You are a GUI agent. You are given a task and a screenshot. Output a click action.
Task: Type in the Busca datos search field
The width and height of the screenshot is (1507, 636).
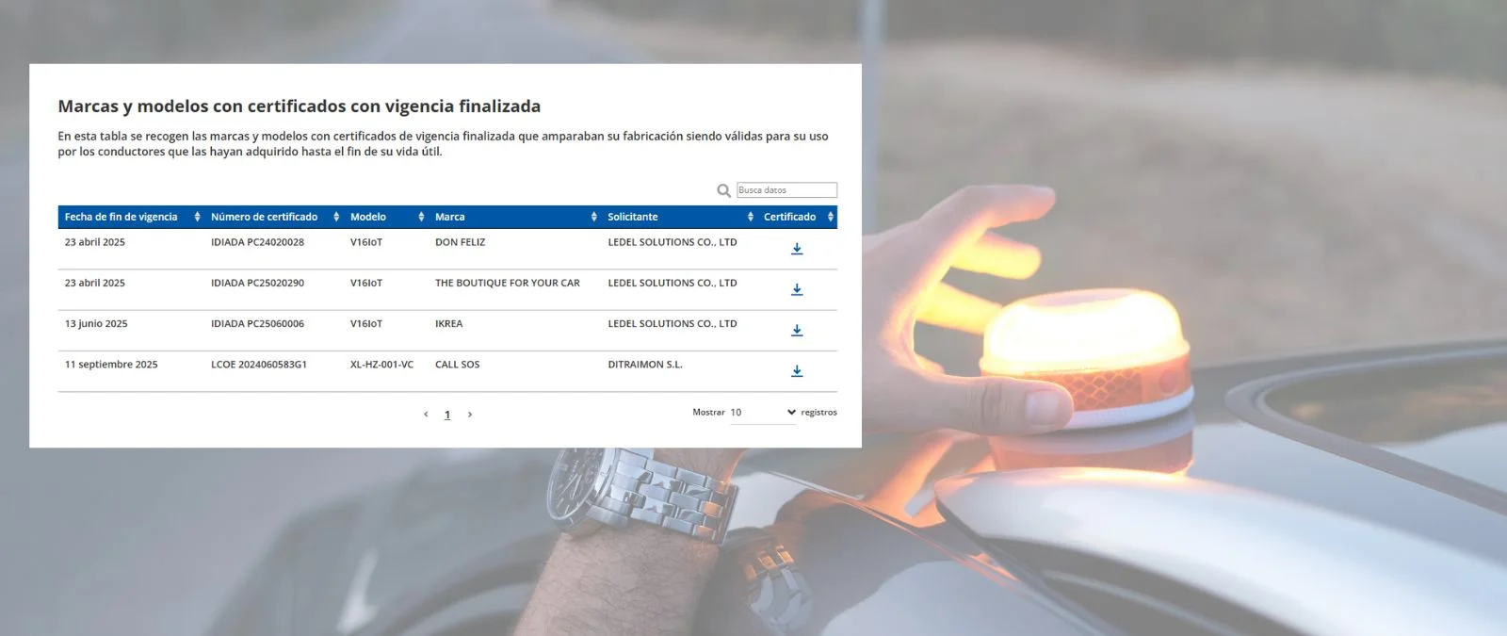786,190
